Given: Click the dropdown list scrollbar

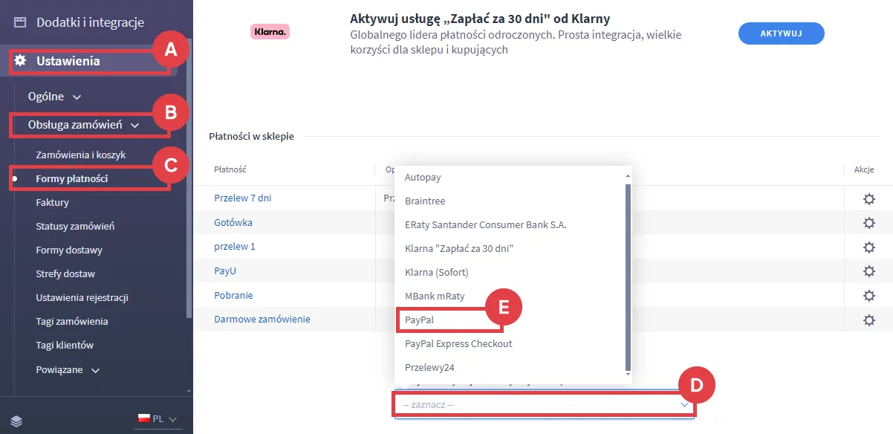Looking at the screenshot, I should [x=629, y=275].
